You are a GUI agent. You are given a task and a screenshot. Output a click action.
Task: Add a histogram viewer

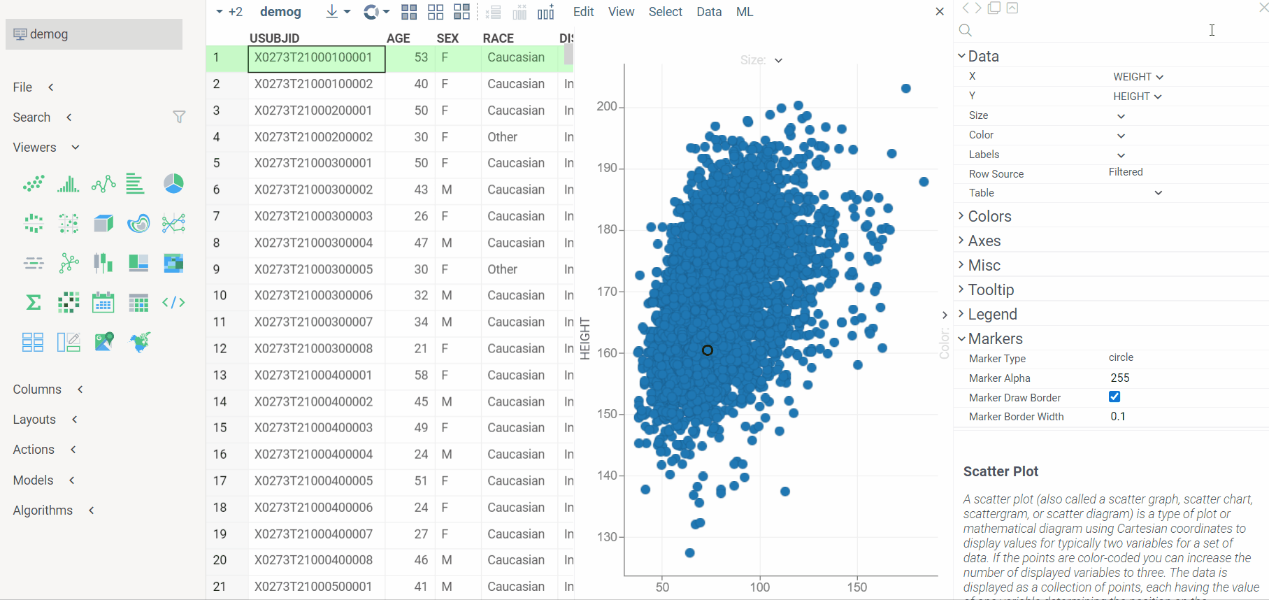tap(68, 184)
